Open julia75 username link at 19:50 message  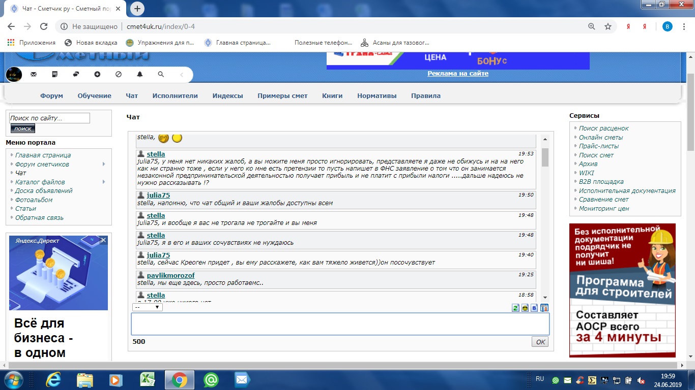tap(158, 196)
